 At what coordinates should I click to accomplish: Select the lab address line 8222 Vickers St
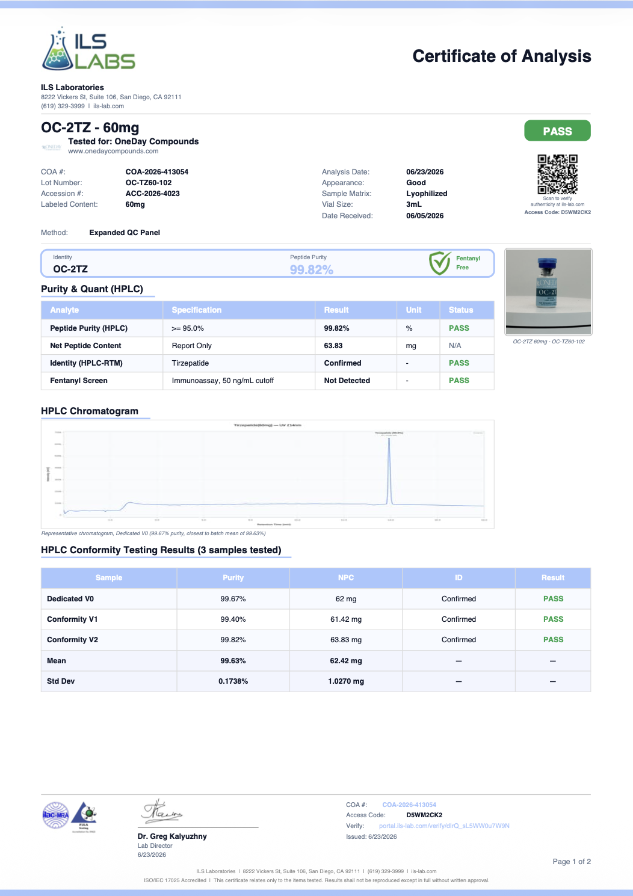pyautogui.click(x=111, y=97)
